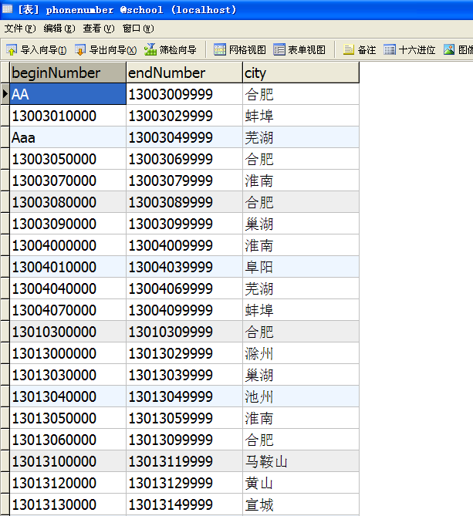
Task: Switch to 网格视图 grid view
Action: [x=240, y=50]
